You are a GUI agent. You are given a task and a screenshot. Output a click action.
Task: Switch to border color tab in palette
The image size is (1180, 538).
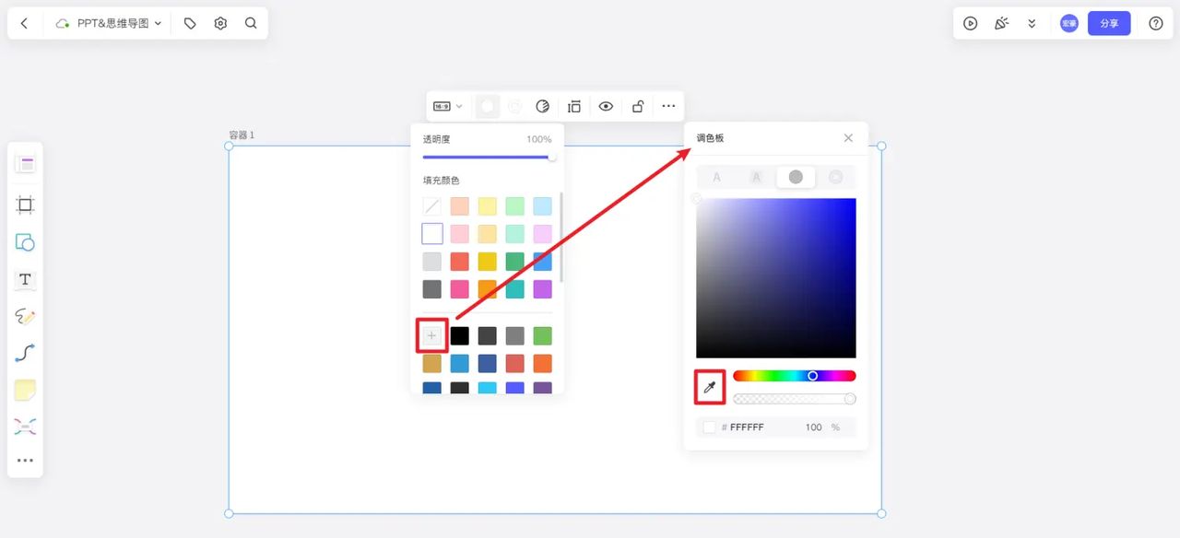pyautogui.click(x=835, y=177)
